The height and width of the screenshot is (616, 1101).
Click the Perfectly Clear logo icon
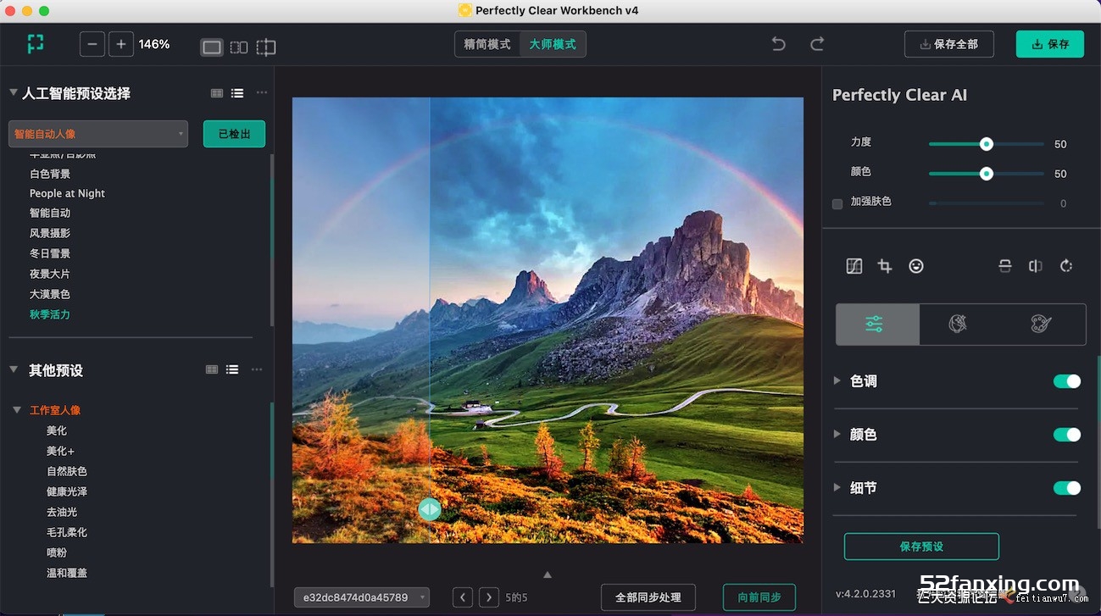click(x=36, y=44)
